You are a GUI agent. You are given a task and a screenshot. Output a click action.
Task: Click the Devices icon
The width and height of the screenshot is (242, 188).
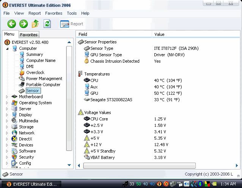(x=14, y=145)
